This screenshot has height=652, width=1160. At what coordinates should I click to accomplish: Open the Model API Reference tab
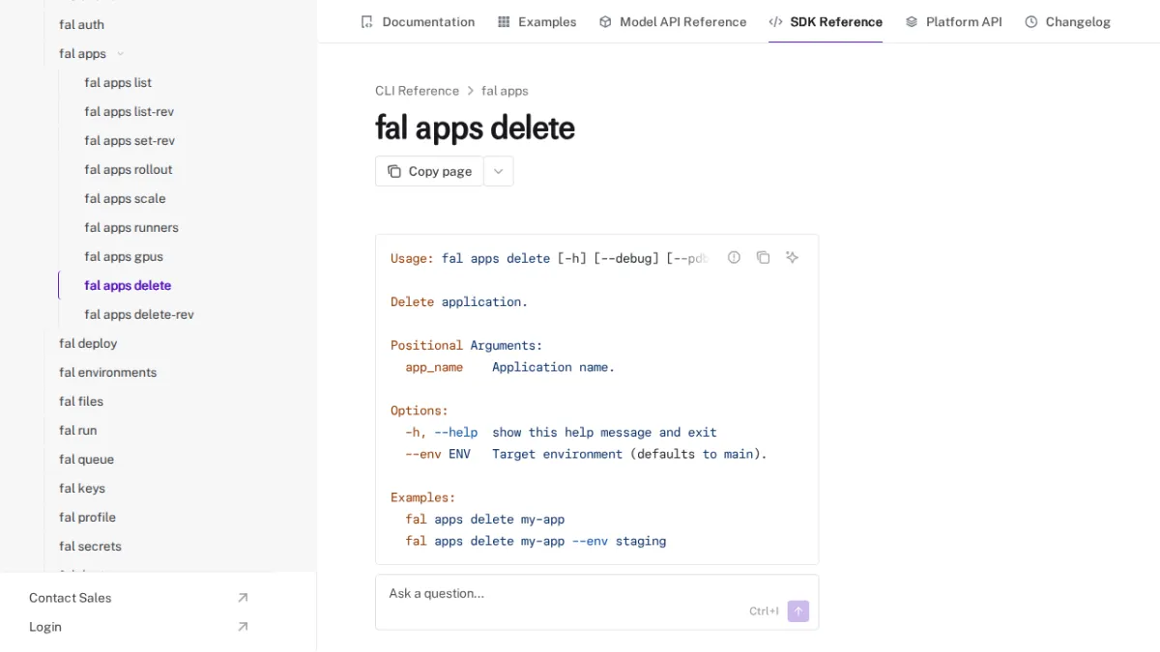(673, 21)
